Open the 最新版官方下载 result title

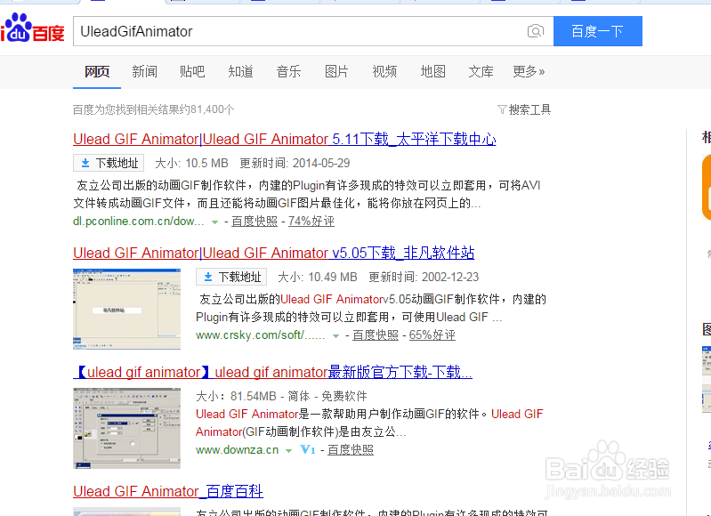[272, 372]
